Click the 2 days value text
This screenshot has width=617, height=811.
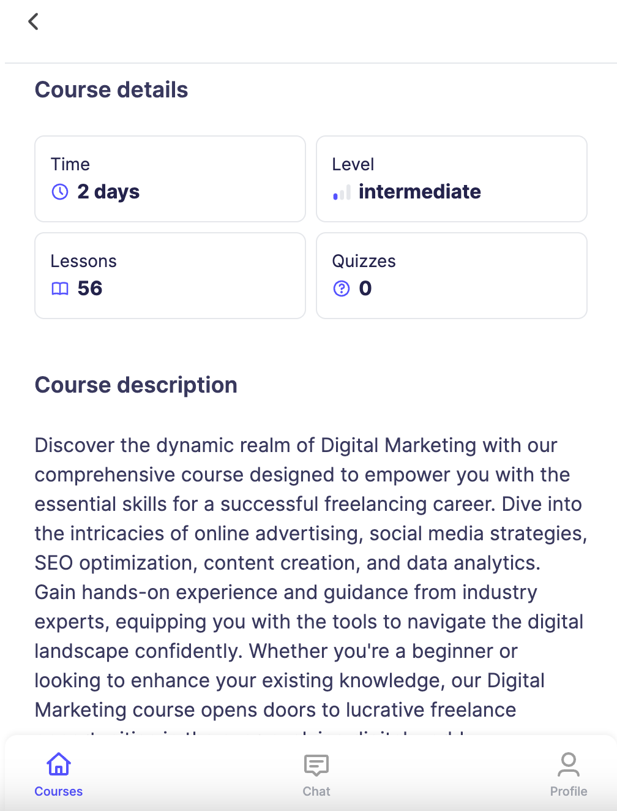pos(108,192)
